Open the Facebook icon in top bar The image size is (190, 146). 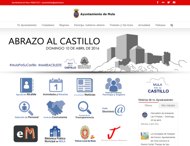[x=158, y=2]
